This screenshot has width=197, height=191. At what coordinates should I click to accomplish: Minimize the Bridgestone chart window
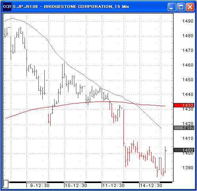[x=172, y=7]
